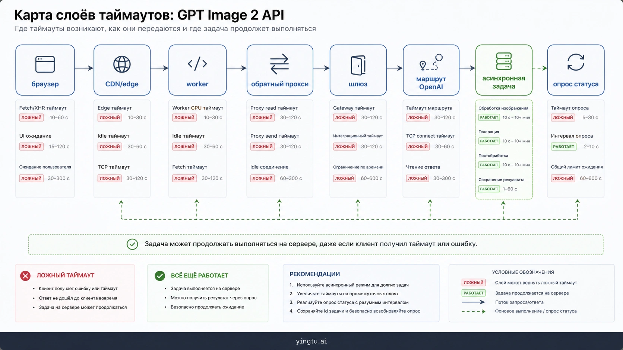Click the '1–60 с' value
623x350 pixels.
pos(510,189)
